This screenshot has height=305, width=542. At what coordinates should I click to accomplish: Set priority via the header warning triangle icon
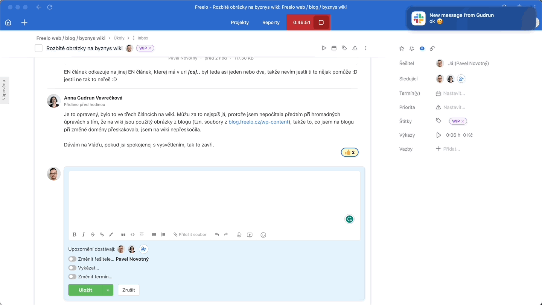(x=355, y=48)
